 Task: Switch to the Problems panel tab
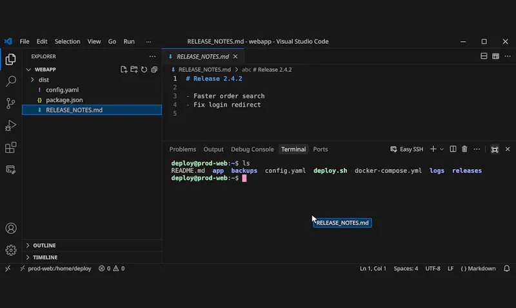point(183,149)
